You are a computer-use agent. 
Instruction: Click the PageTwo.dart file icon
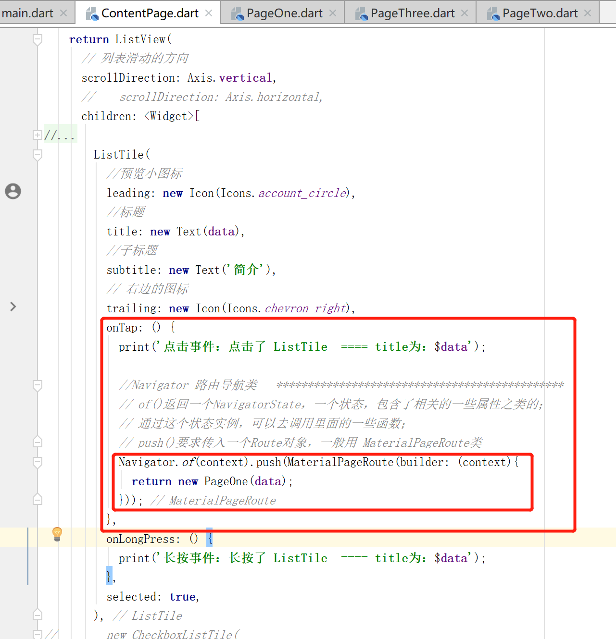493,14
